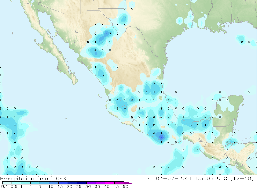Click the "(12+18)" forecast run text

pyautogui.click(x=242, y=178)
